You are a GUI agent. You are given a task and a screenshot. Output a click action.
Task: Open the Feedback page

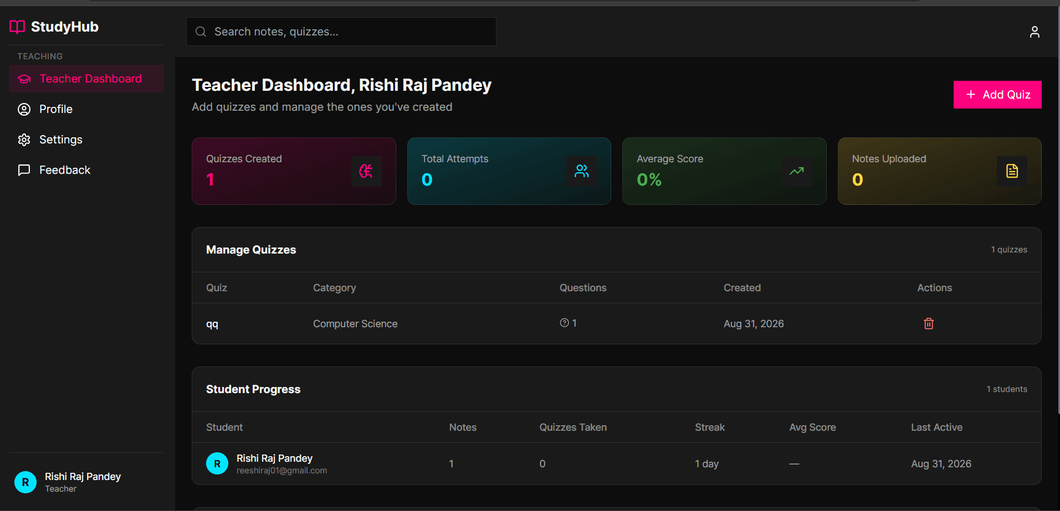pos(86,170)
